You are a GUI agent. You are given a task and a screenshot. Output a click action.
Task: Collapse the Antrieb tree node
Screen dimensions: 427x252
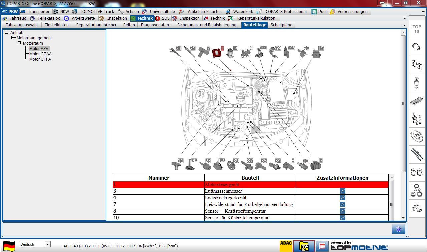click(x=7, y=32)
